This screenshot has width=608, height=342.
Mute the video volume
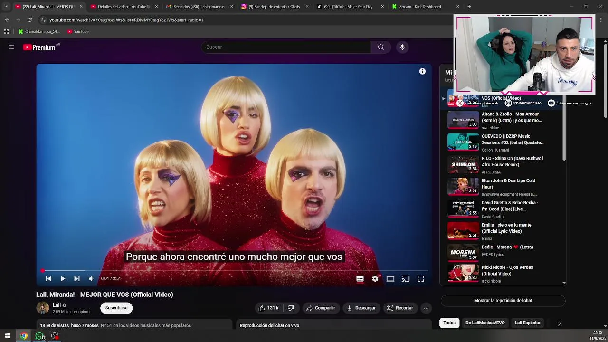(91, 279)
